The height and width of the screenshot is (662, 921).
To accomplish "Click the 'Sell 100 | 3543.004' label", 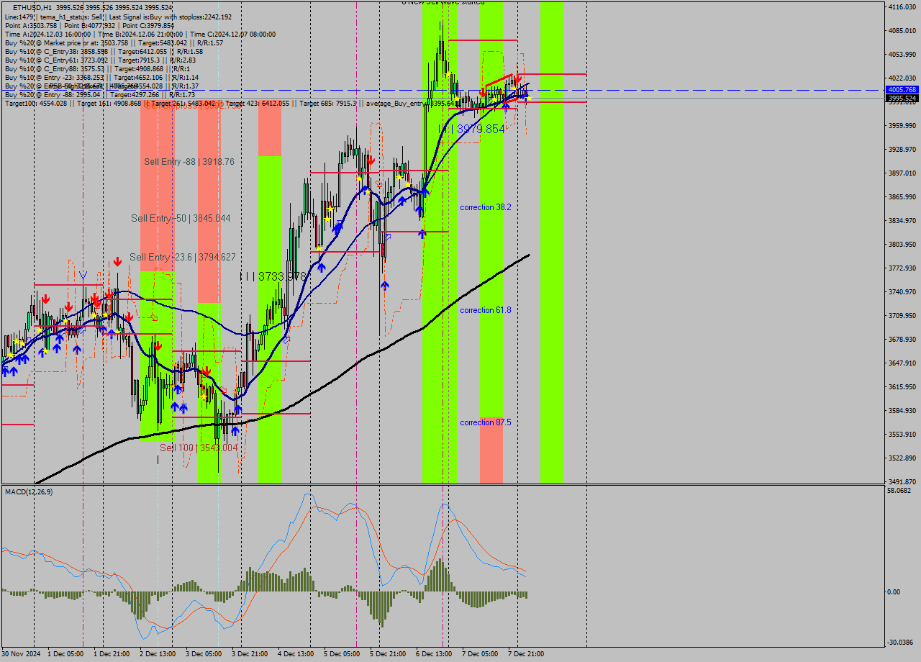I will (199, 448).
